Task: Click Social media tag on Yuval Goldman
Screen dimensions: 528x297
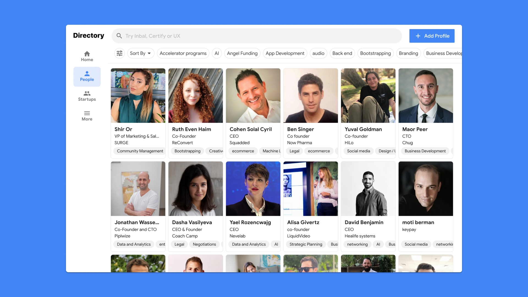Action: [358, 151]
